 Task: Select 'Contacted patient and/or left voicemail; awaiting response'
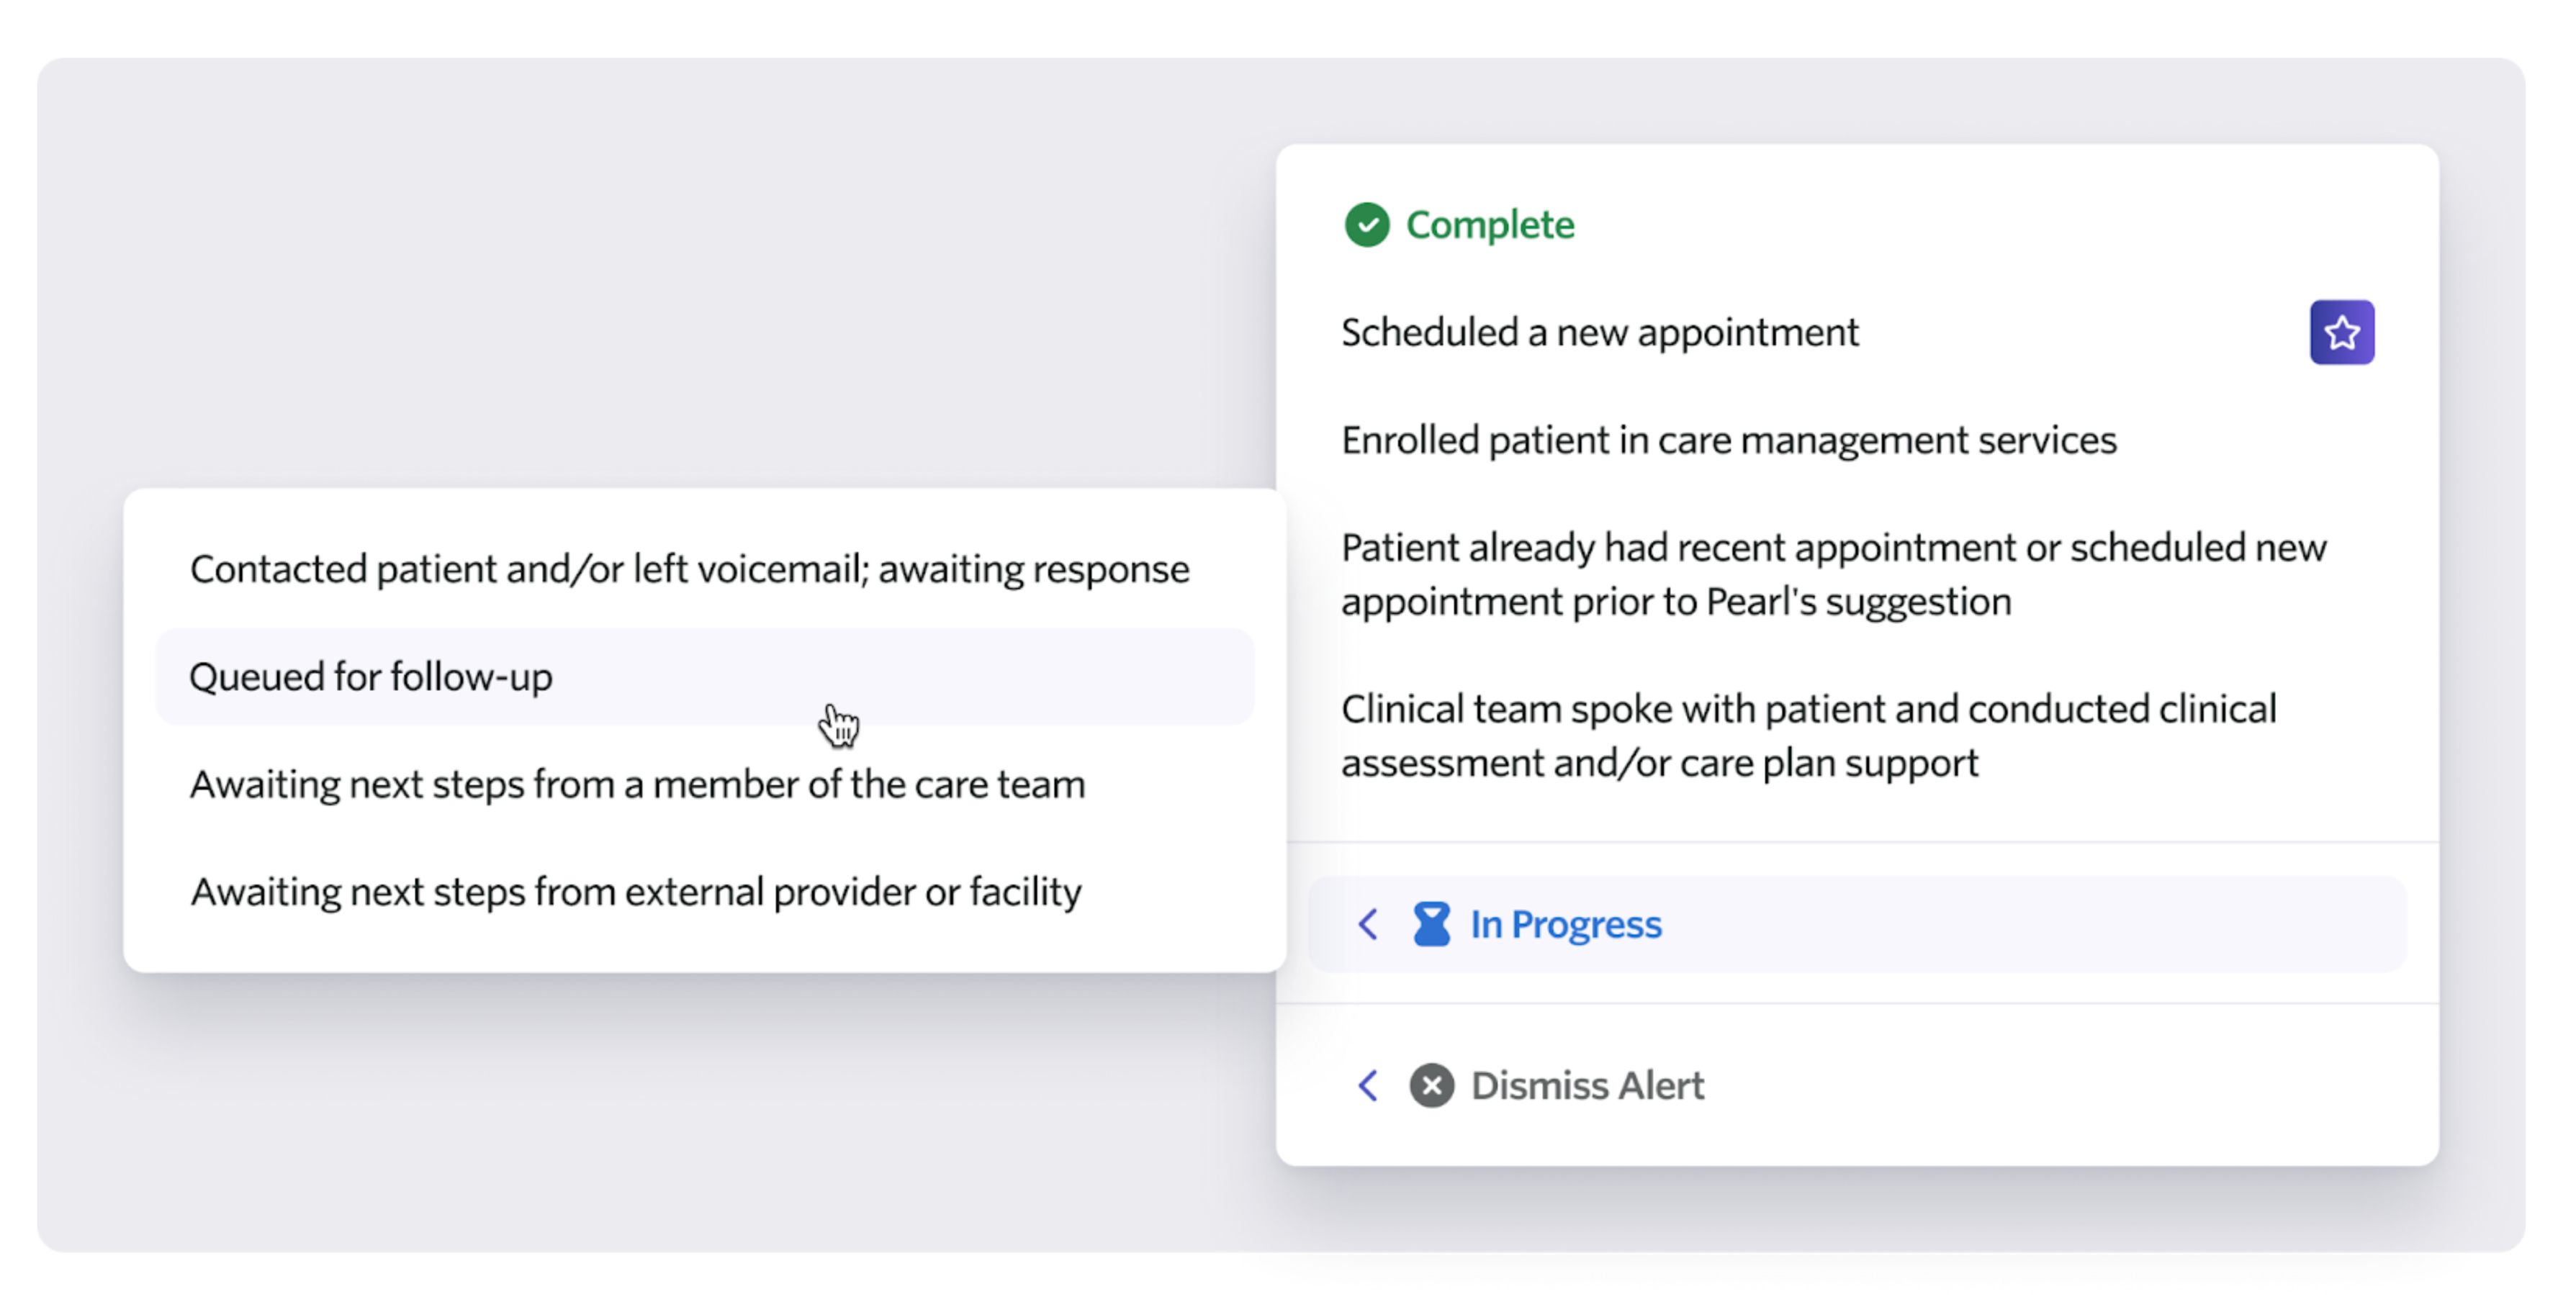[x=688, y=568]
